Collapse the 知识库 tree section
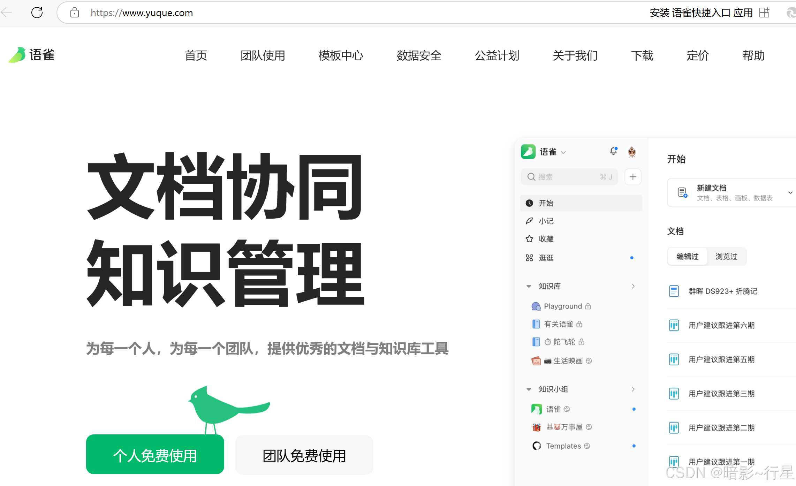The width and height of the screenshot is (796, 486). point(529,286)
